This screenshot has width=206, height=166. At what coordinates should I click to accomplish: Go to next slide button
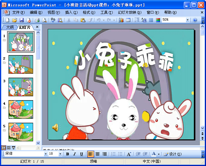[202, 138]
